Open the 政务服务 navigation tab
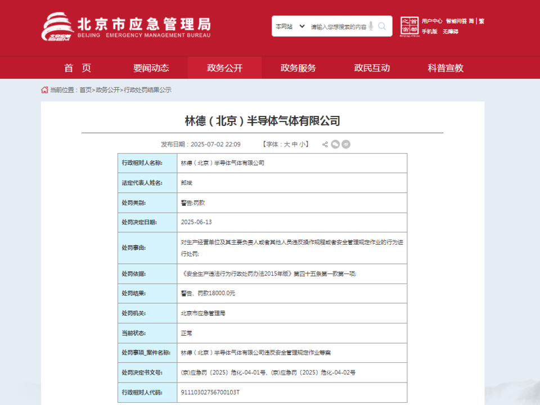The width and height of the screenshot is (540, 405). (298, 68)
